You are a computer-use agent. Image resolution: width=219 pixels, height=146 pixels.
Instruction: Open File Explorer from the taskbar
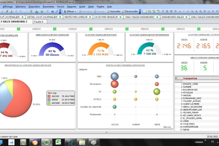pyautogui.click(x=82, y=142)
